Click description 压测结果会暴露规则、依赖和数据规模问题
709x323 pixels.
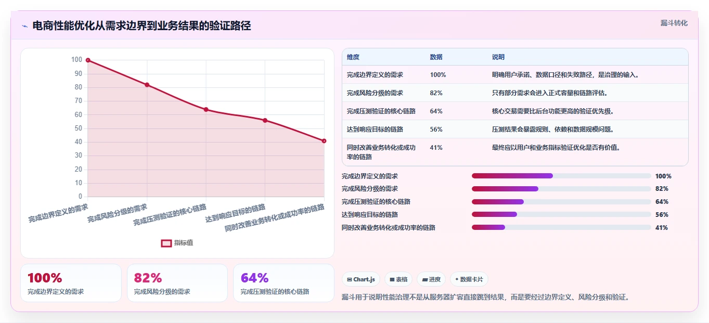coord(553,130)
